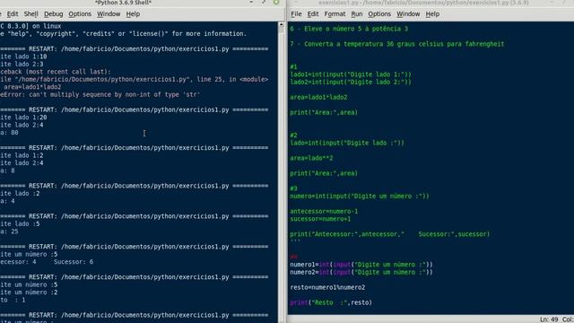Click the 'str' type error message in shell
Image resolution: width=574 pixels, height=323 pixels.
(100, 94)
